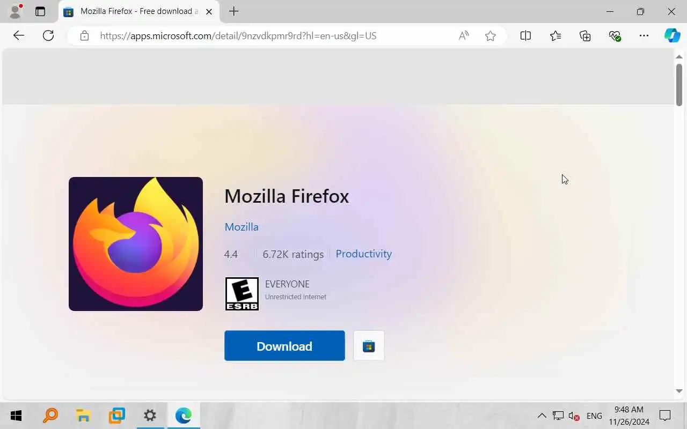
Task: Open the Productivity category link
Action: click(363, 254)
